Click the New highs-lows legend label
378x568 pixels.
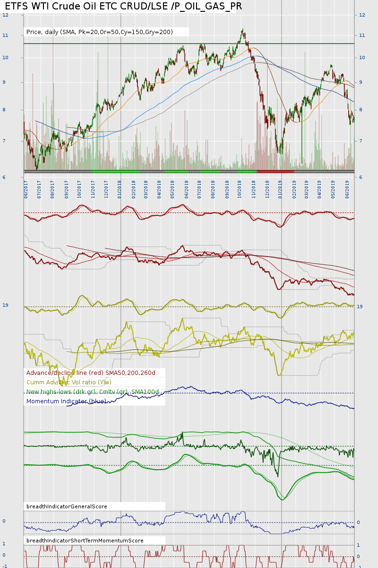tap(93, 392)
